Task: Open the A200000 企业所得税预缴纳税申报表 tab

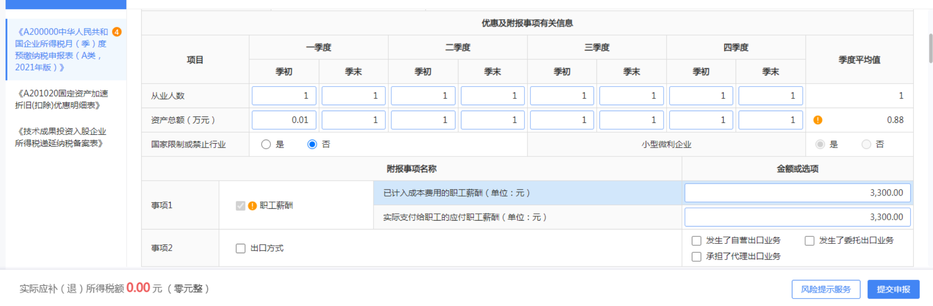Action: [61, 49]
